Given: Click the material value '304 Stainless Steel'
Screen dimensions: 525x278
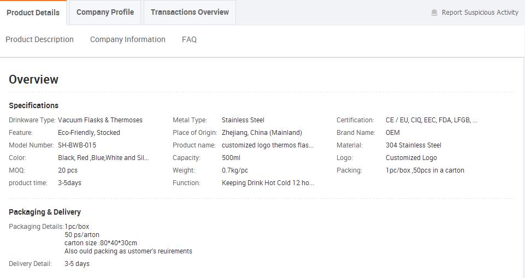Looking at the screenshot, I should pos(414,145).
